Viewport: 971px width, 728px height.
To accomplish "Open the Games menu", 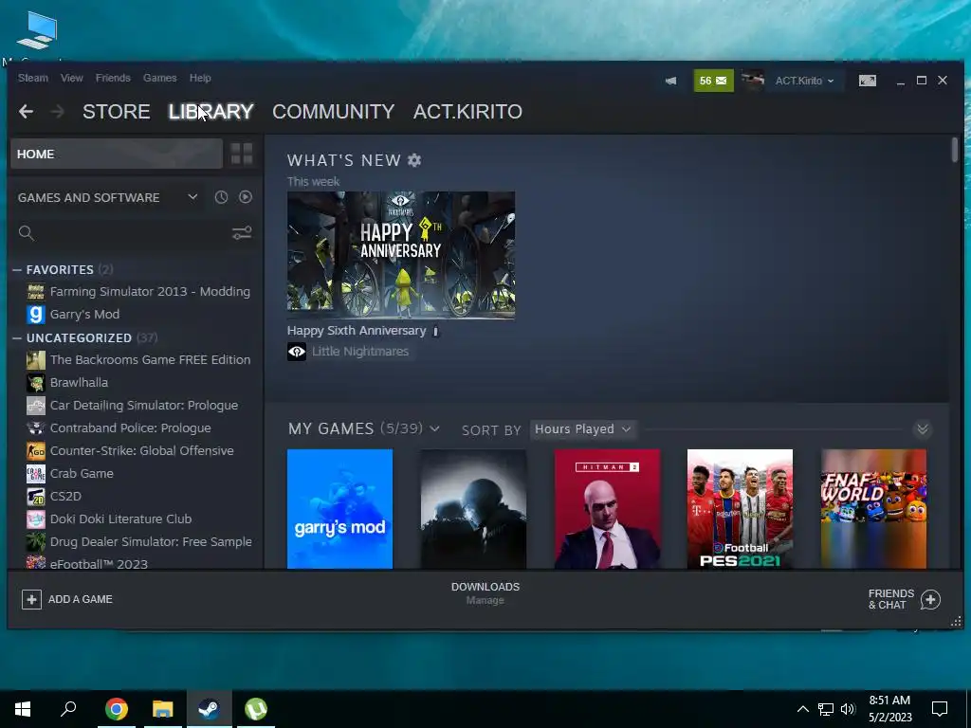I will click(x=159, y=78).
